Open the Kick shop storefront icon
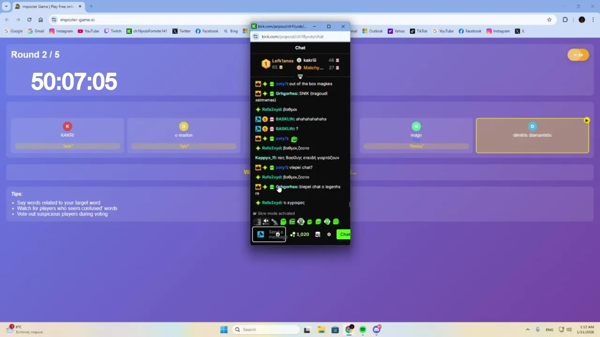This screenshot has height=337, width=600. (x=317, y=234)
